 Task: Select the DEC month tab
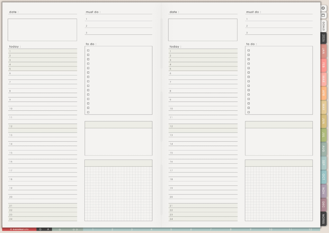pyautogui.click(x=323, y=204)
